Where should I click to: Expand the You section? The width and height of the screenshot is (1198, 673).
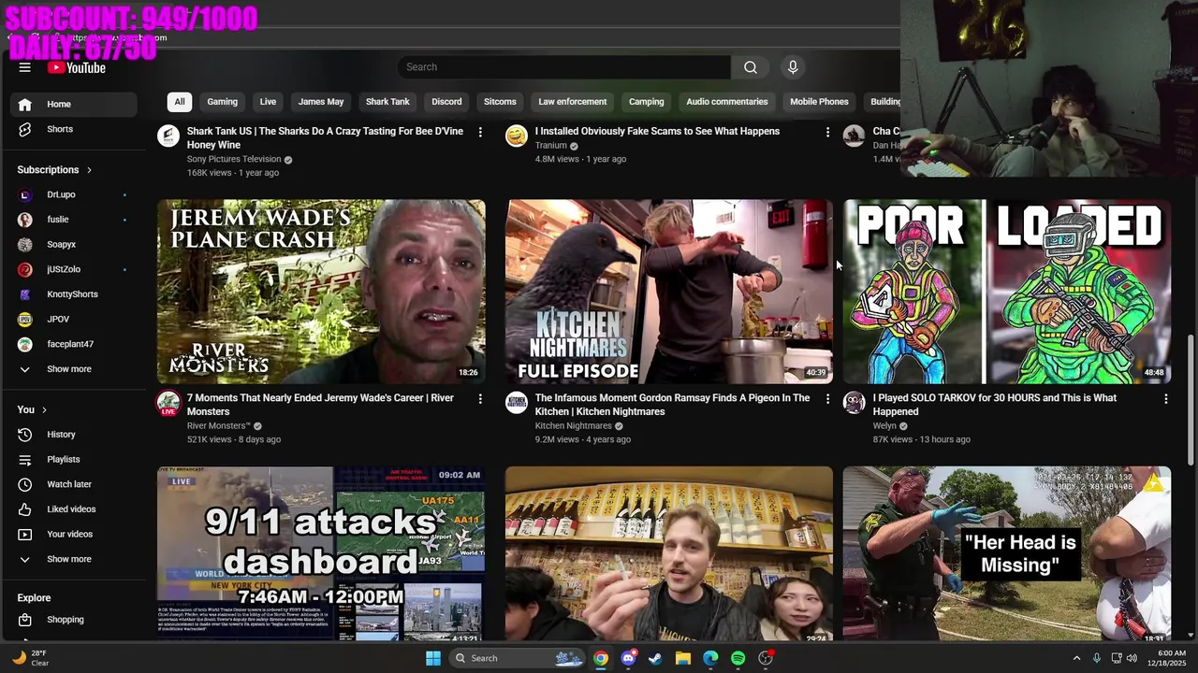(32, 409)
